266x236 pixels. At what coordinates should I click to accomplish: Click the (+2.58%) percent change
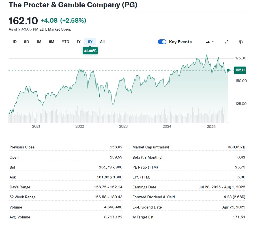[73, 21]
